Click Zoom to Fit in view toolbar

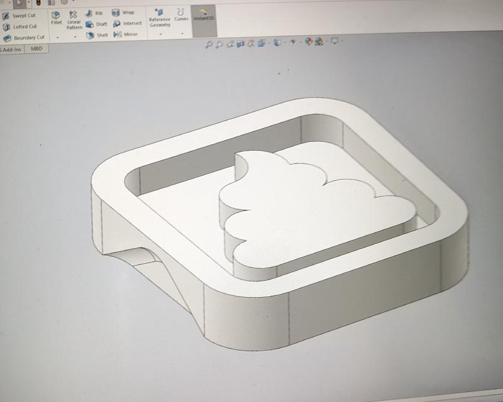pyautogui.click(x=210, y=43)
